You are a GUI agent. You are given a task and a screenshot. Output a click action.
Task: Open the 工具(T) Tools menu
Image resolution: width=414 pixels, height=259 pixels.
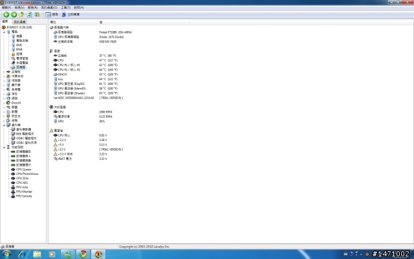(65, 8)
